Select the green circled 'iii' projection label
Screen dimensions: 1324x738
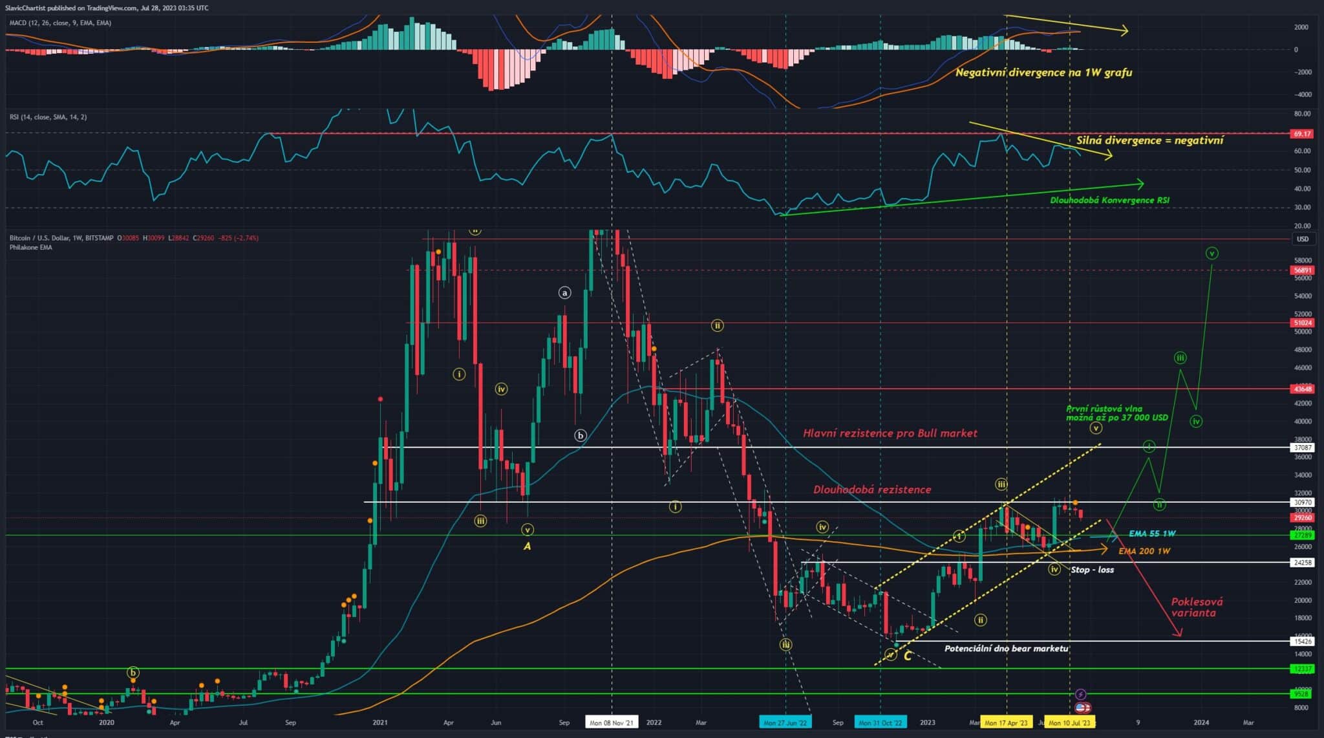coord(1180,358)
